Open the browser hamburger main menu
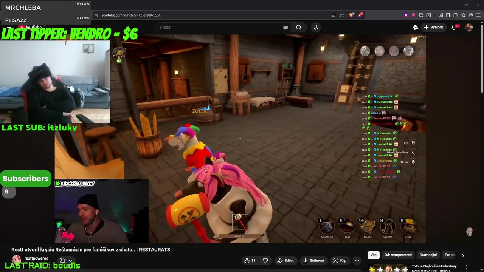Image resolution: width=484 pixels, height=272 pixels. pyautogui.click(x=478, y=15)
